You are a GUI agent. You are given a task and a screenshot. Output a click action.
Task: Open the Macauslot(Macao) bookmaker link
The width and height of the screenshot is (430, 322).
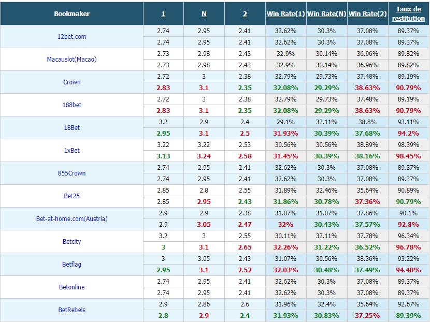(x=71, y=59)
